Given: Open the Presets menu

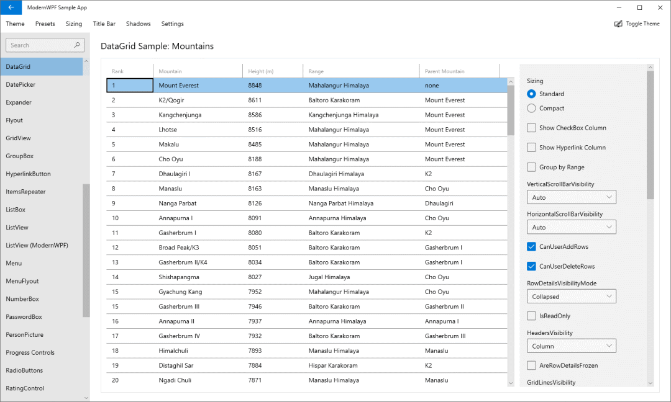Looking at the screenshot, I should (45, 24).
